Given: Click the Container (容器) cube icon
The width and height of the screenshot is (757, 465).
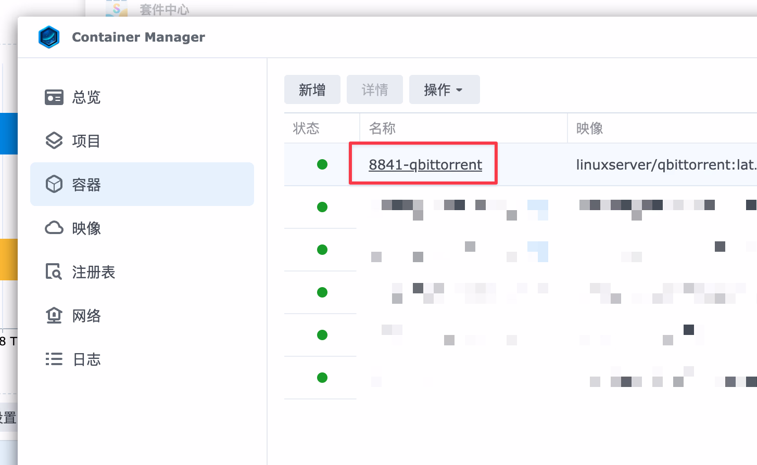Looking at the screenshot, I should (x=54, y=185).
